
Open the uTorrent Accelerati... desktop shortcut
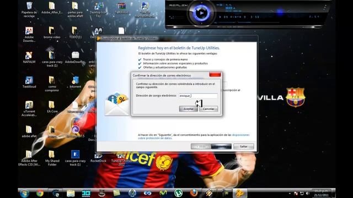29,108
